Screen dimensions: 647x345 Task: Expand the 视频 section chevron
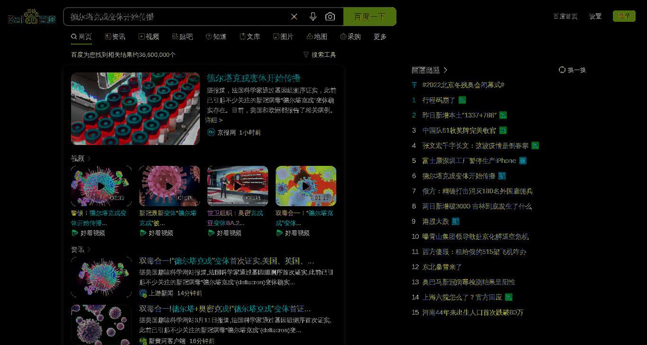point(89,158)
